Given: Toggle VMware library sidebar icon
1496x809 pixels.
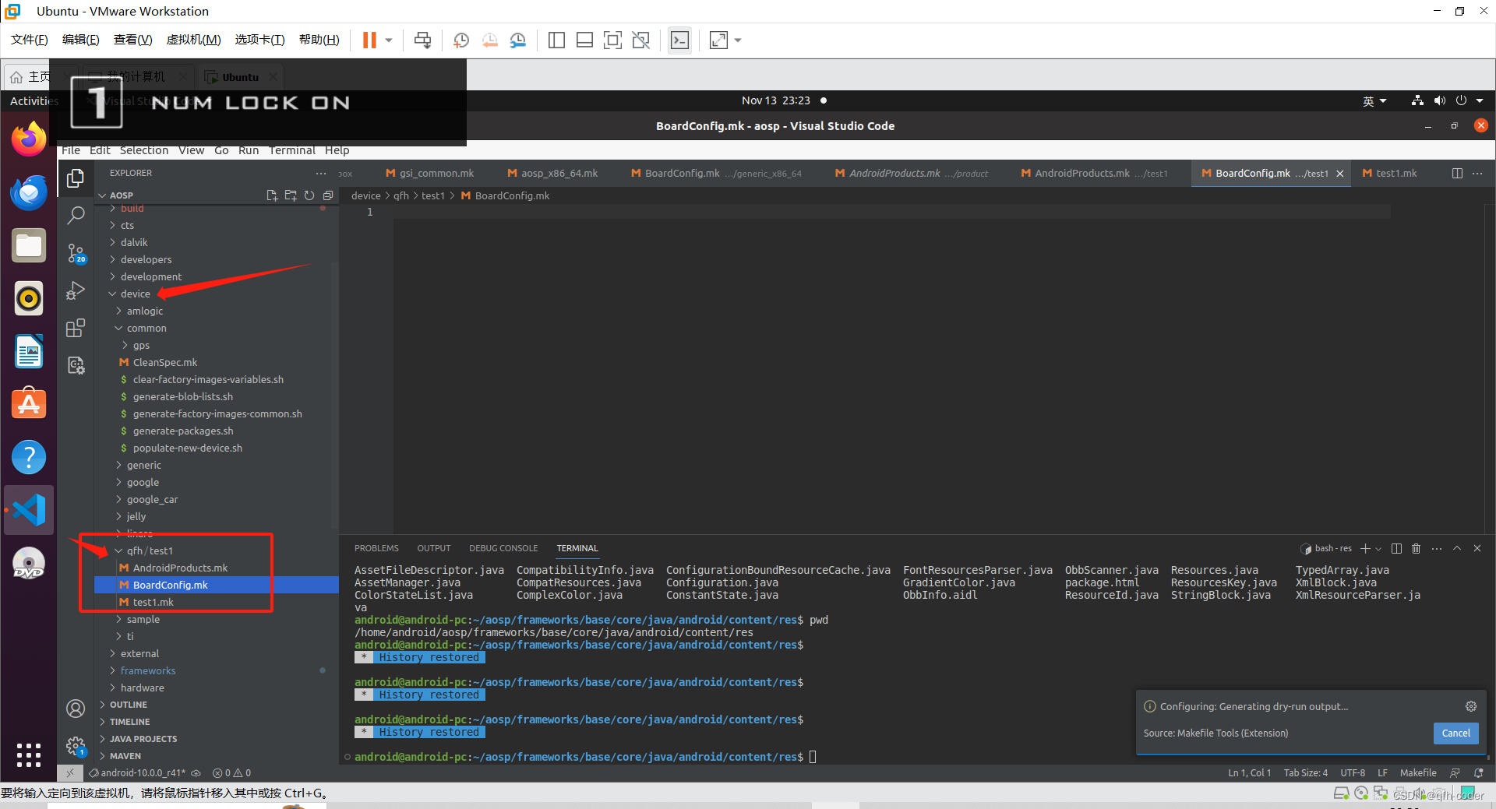Looking at the screenshot, I should point(556,40).
